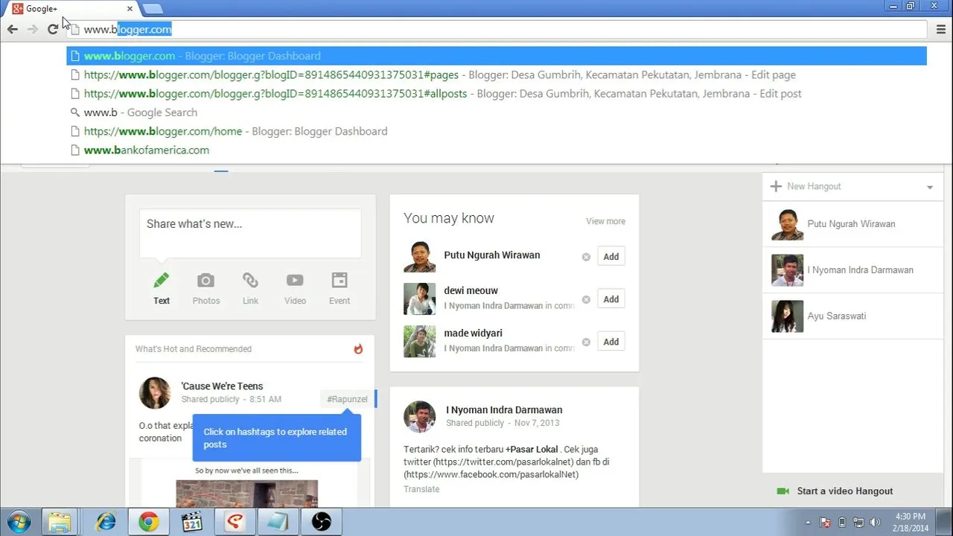Select the Photos camera icon
The width and height of the screenshot is (953, 536).
pos(205,281)
